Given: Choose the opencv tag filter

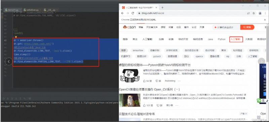Looking at the screenshot, I should pyautogui.click(x=199, y=56).
